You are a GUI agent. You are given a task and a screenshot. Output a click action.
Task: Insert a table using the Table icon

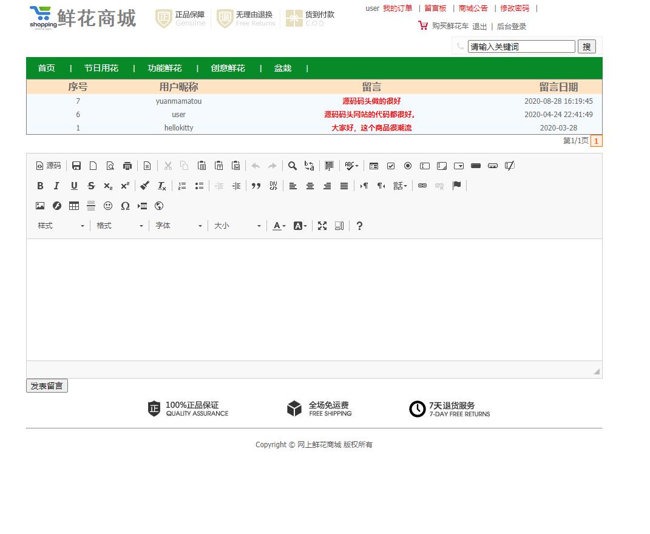point(73,206)
